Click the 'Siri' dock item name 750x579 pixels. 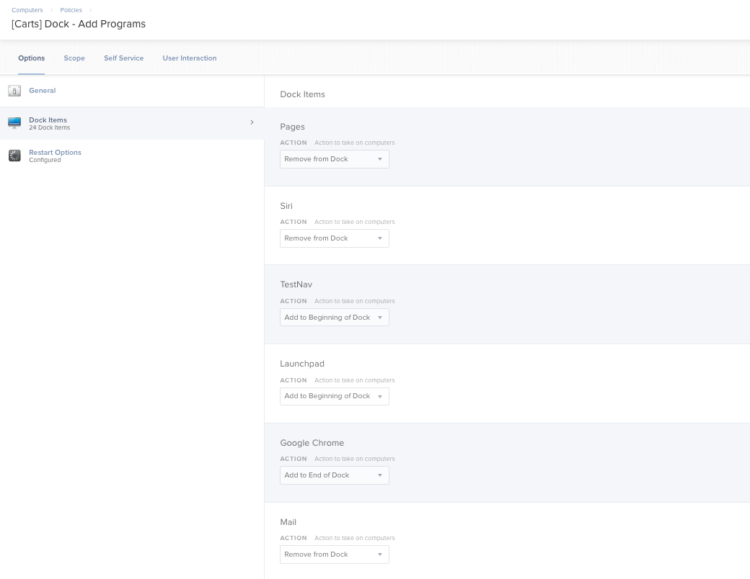point(286,206)
